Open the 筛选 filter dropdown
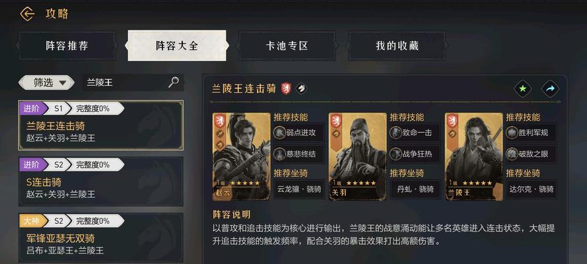587x264 pixels. (46, 82)
